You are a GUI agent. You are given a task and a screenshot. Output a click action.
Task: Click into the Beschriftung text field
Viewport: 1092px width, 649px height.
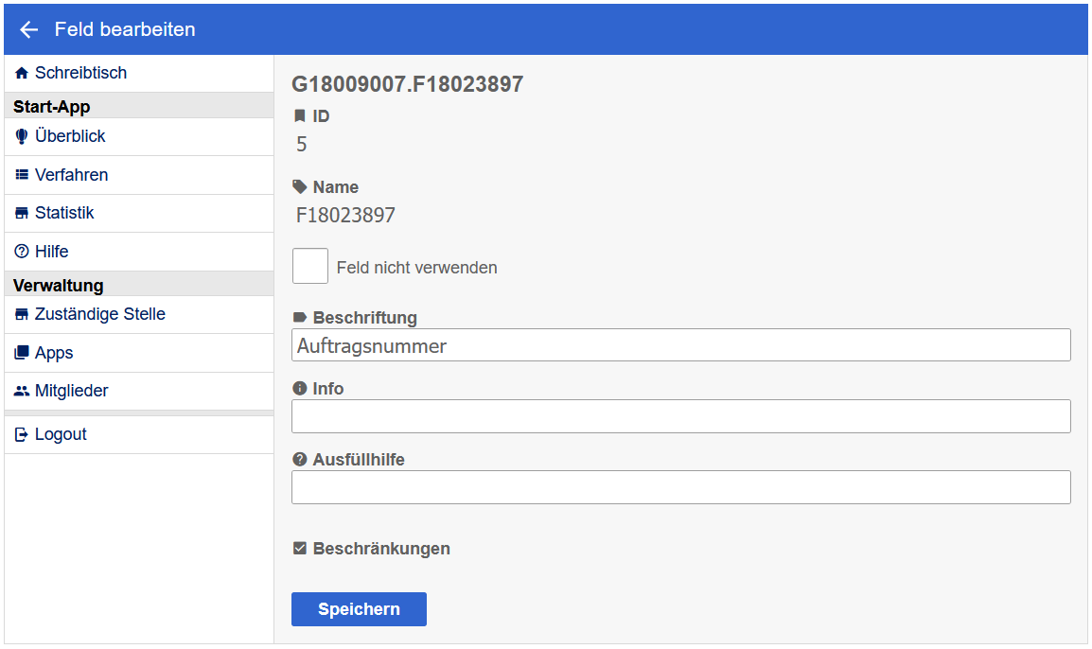point(680,345)
